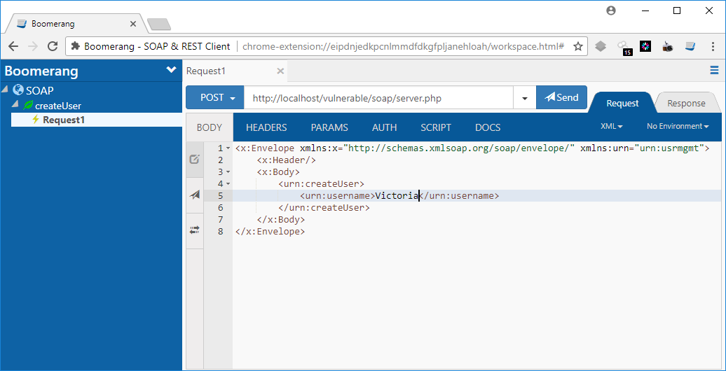
Task: Click the paper plane icon in the side strip
Action: (195, 195)
